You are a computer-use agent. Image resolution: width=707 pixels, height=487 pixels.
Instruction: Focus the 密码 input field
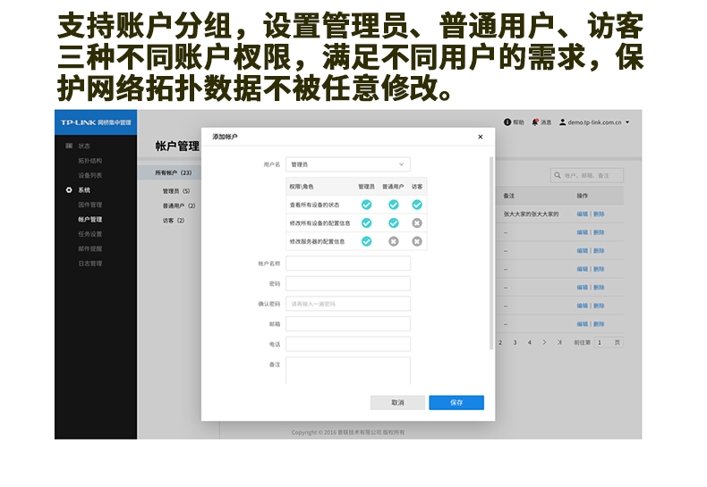coord(348,283)
